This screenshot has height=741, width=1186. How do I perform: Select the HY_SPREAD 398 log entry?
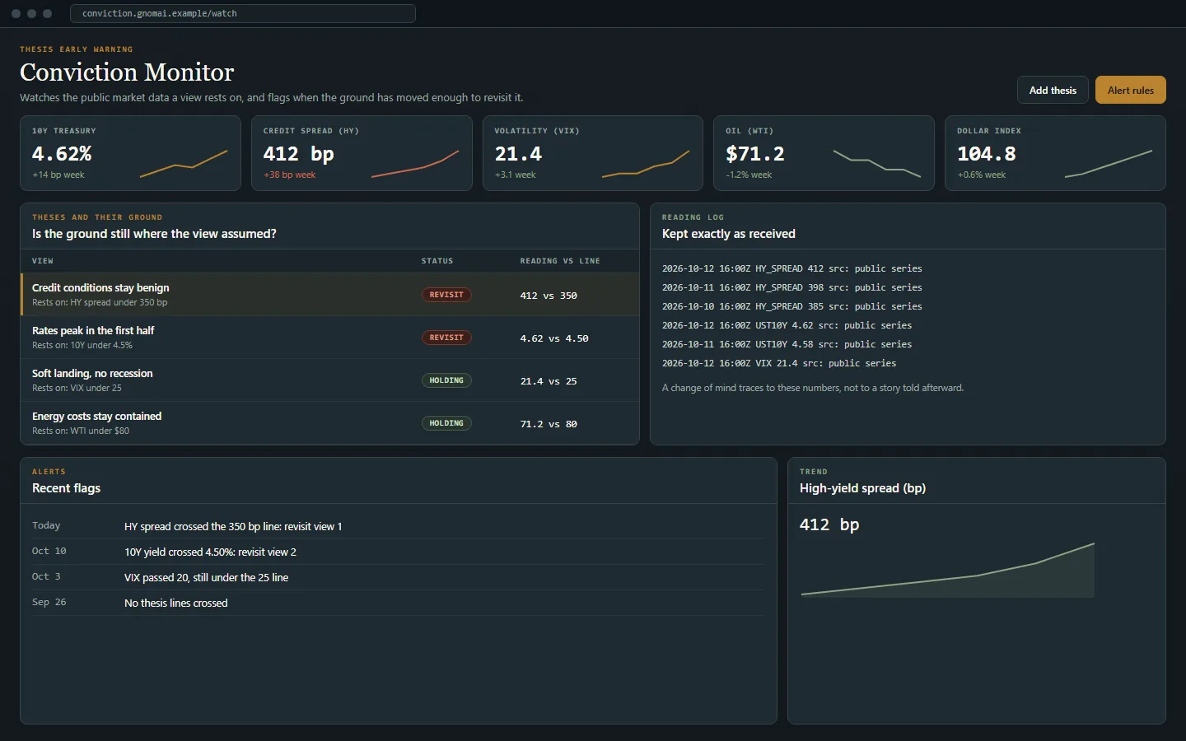coord(792,287)
